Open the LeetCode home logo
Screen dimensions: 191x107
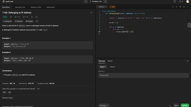point(8,1)
